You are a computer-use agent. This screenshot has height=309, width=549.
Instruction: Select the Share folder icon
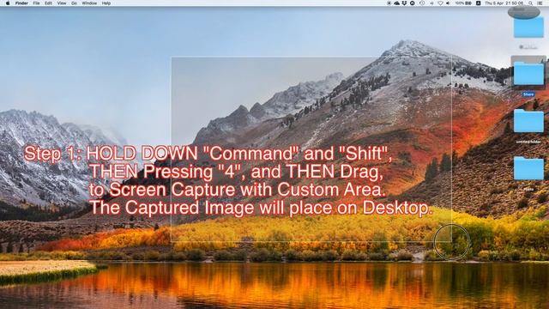528,73
